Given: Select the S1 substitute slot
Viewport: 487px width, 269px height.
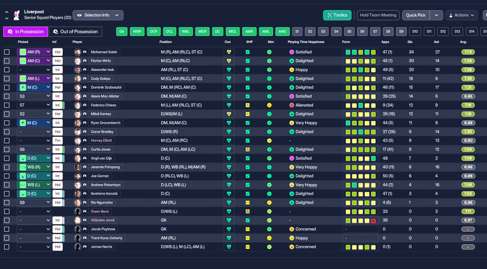Looking at the screenshot, I should click(x=297, y=32).
